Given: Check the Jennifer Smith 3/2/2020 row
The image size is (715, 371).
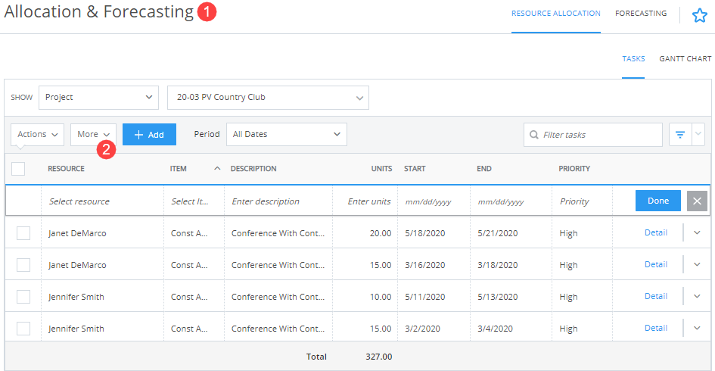Looking at the screenshot, I should coord(23,329).
